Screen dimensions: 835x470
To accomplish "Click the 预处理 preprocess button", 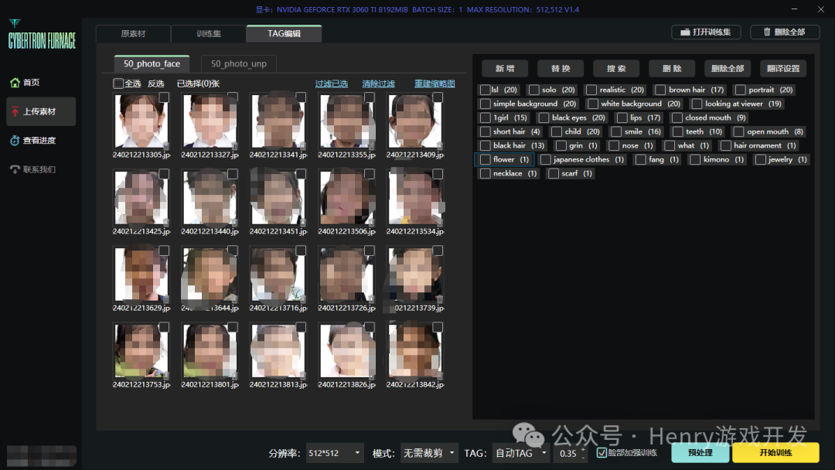I will point(700,453).
